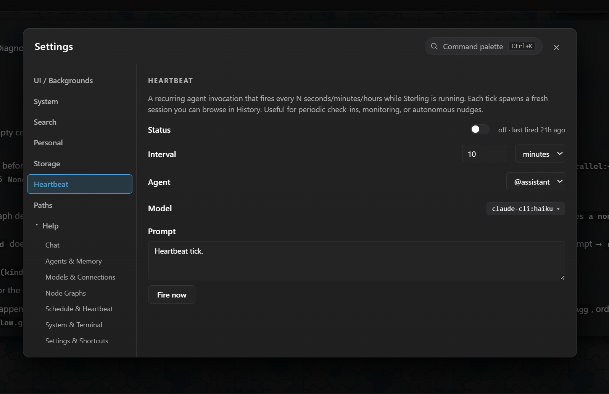Open the Model claude-cli:haiku selector
This screenshot has height=394, width=609.
point(525,209)
